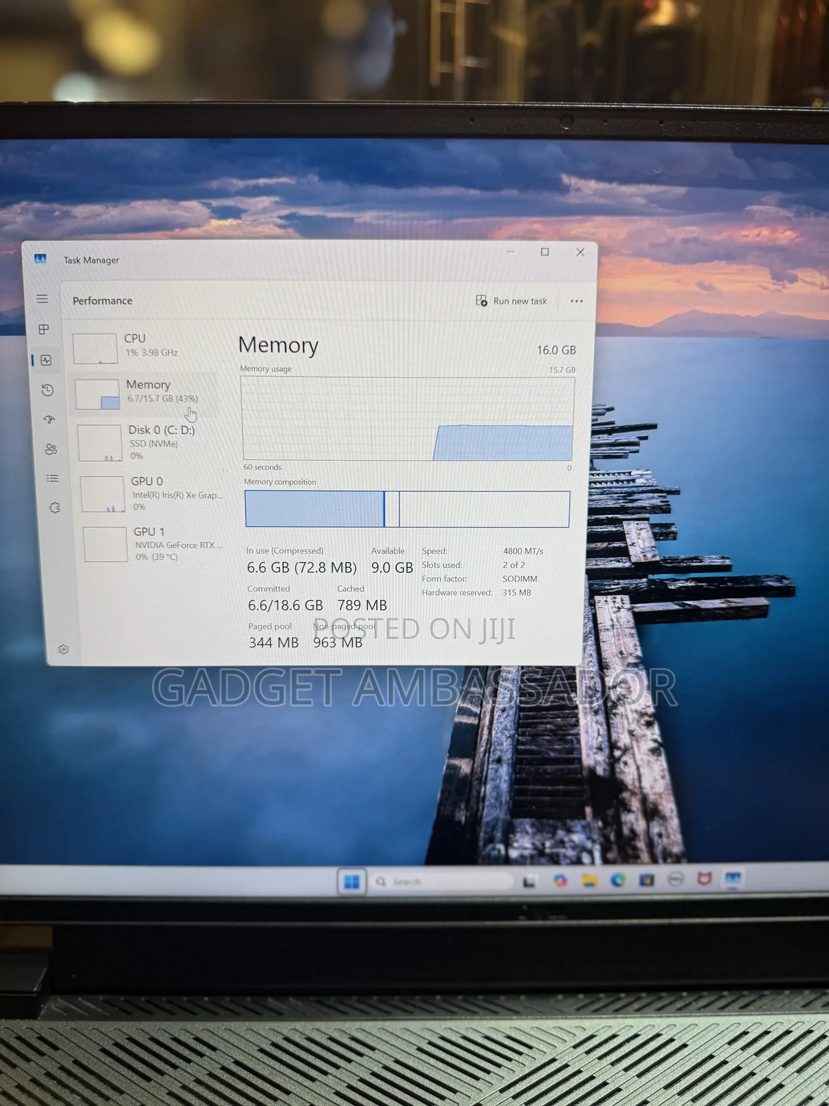Click the Task Manager taskbar icon
Image resolution: width=829 pixels, height=1106 pixels.
tap(733, 878)
